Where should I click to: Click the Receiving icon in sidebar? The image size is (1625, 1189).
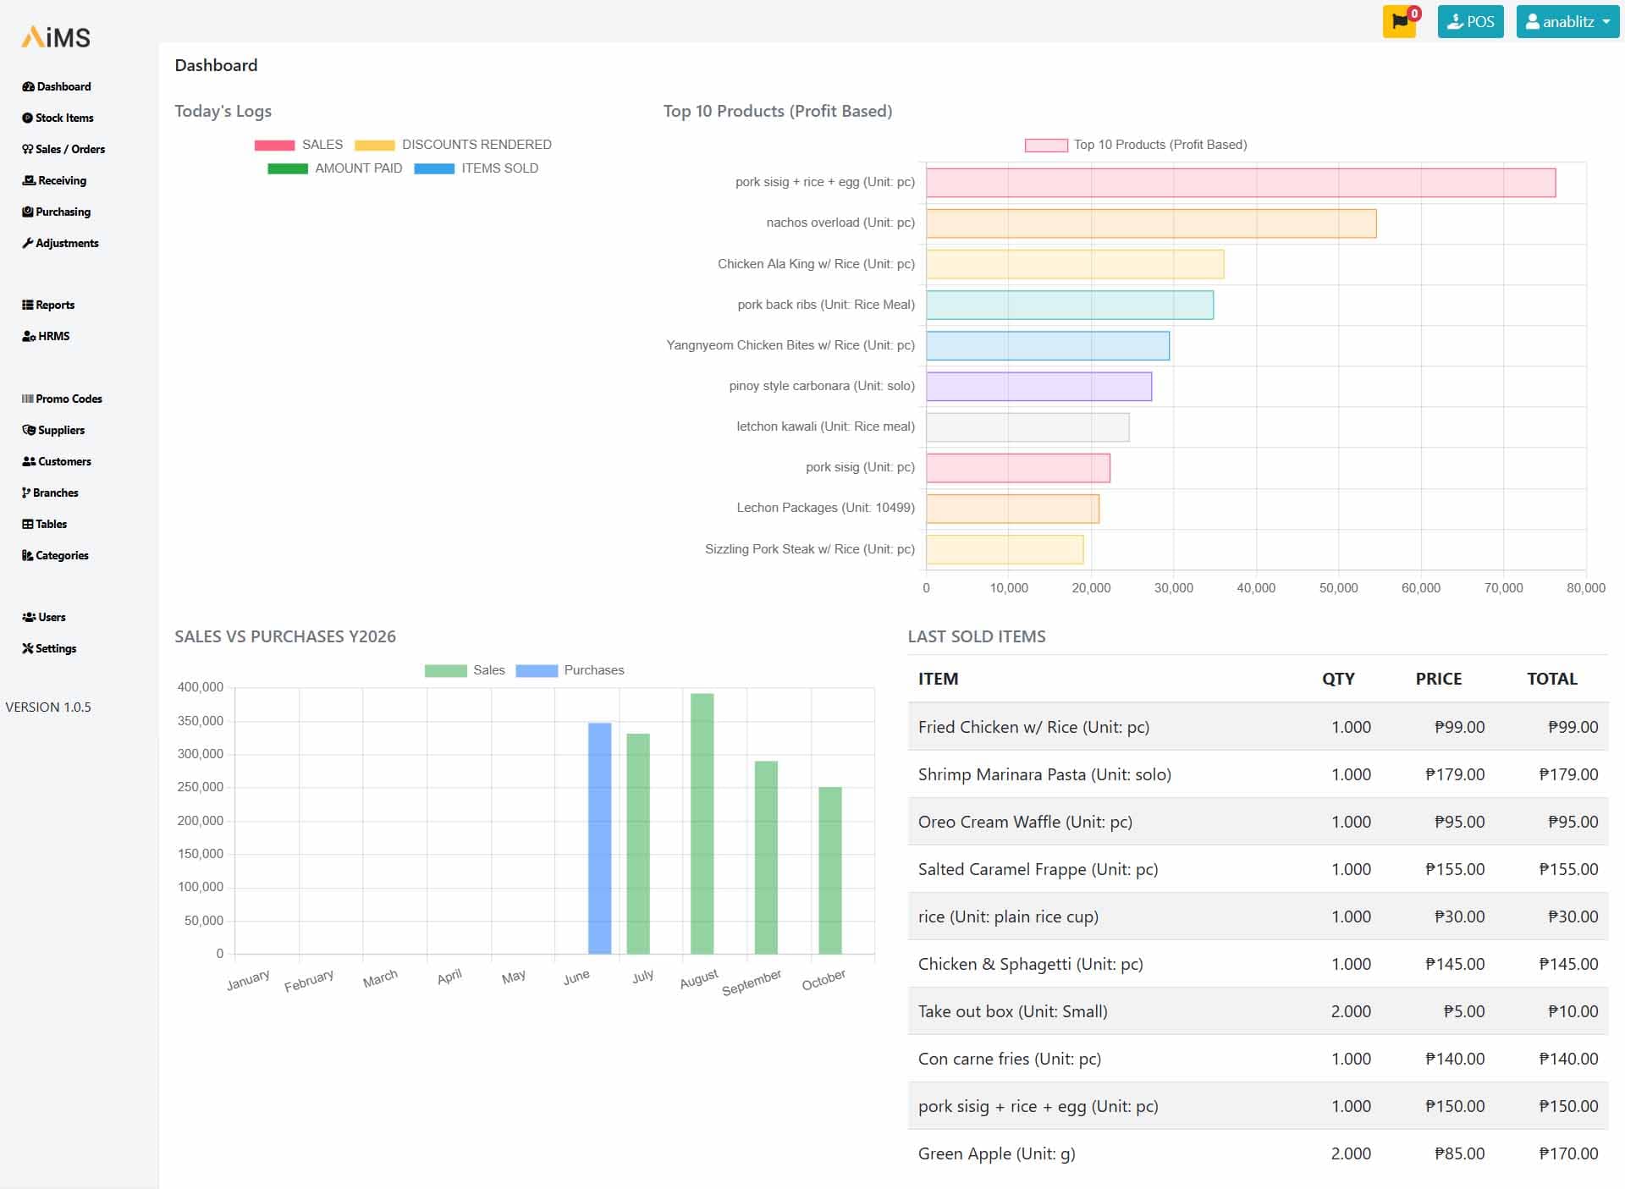tap(29, 180)
